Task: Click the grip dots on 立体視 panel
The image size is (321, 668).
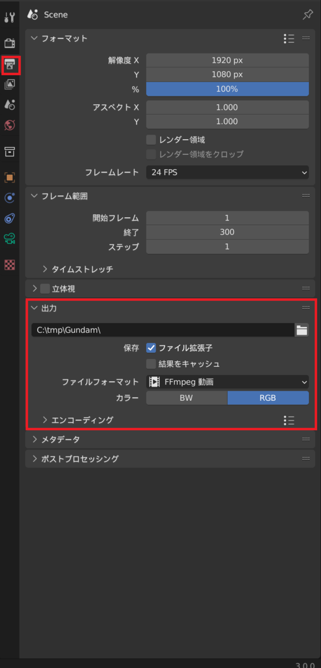Action: [x=306, y=288]
